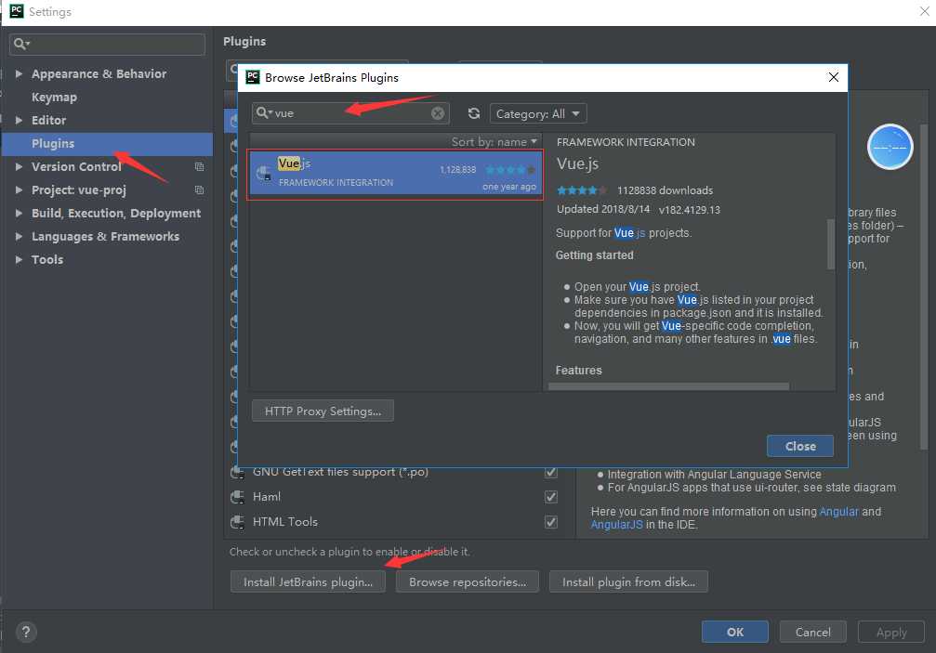Expand the Tools section

tap(19, 260)
